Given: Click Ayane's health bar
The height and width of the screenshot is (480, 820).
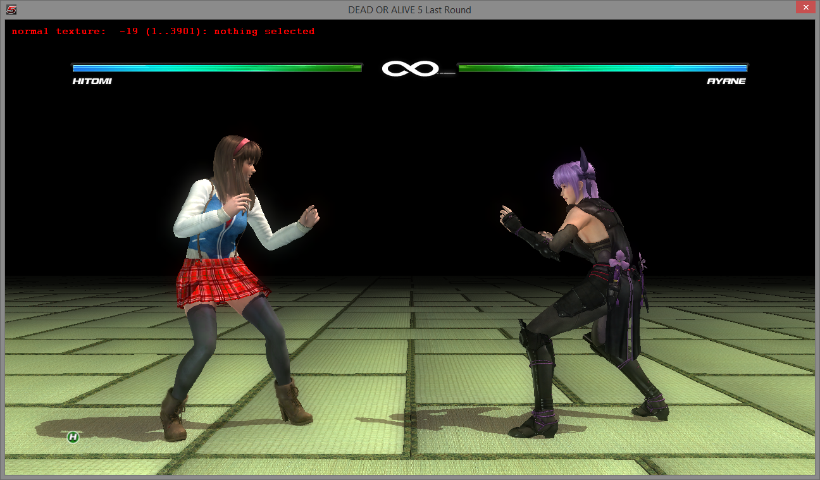Looking at the screenshot, I should click(x=602, y=68).
